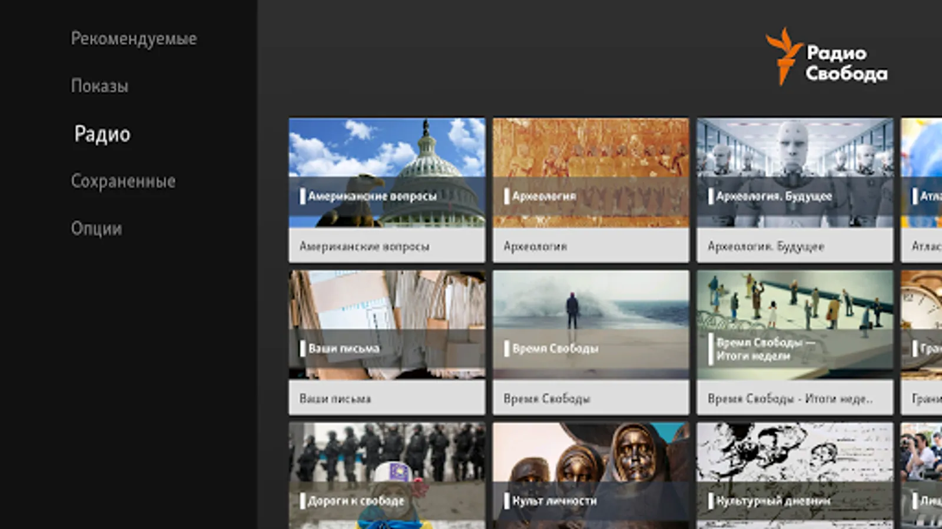Choose the Ваши письма show card

pos(387,342)
